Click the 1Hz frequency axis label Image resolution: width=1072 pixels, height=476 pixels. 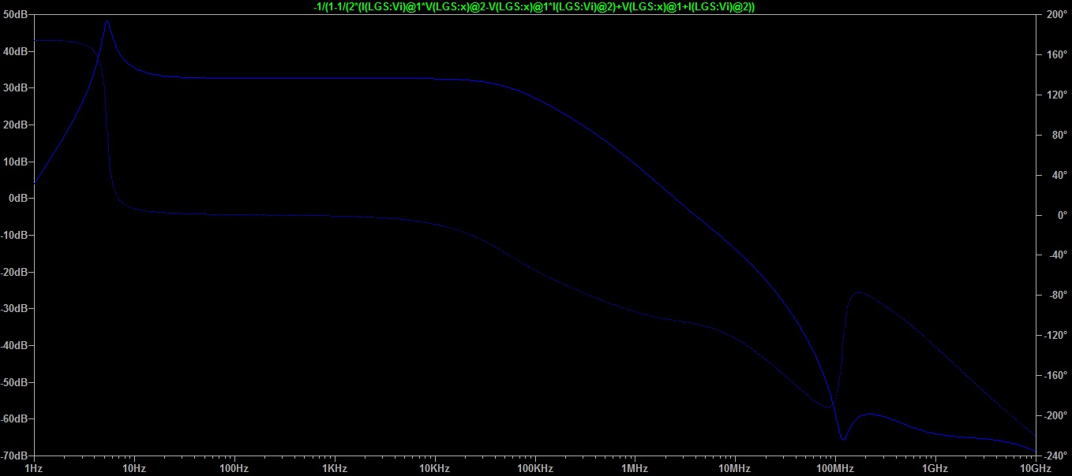(34, 468)
